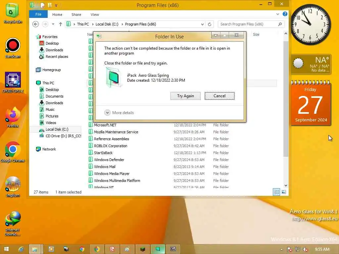Screen dimensions: 339x254
Task: Click the Size column header
Action: coord(256,34)
